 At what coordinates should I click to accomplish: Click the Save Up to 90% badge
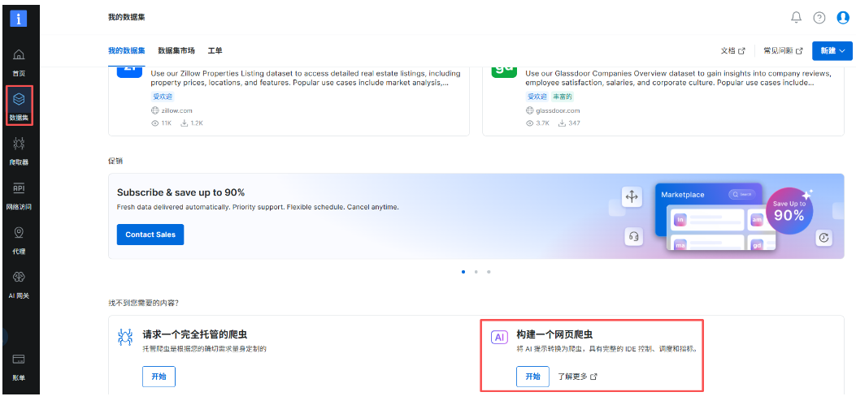pos(789,211)
